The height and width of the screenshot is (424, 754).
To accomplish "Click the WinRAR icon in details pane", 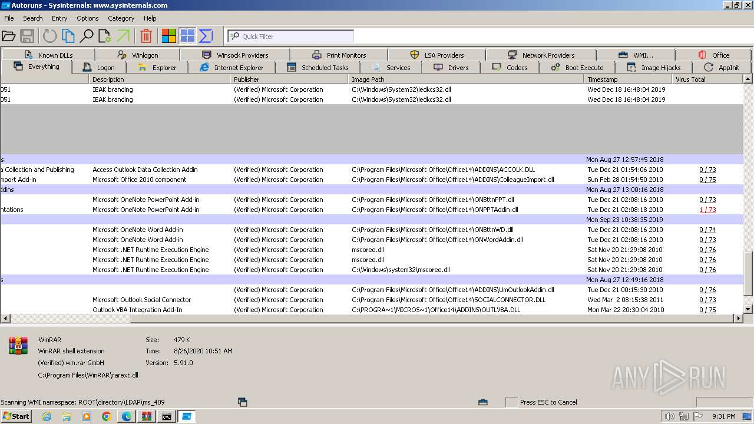I will [18, 346].
